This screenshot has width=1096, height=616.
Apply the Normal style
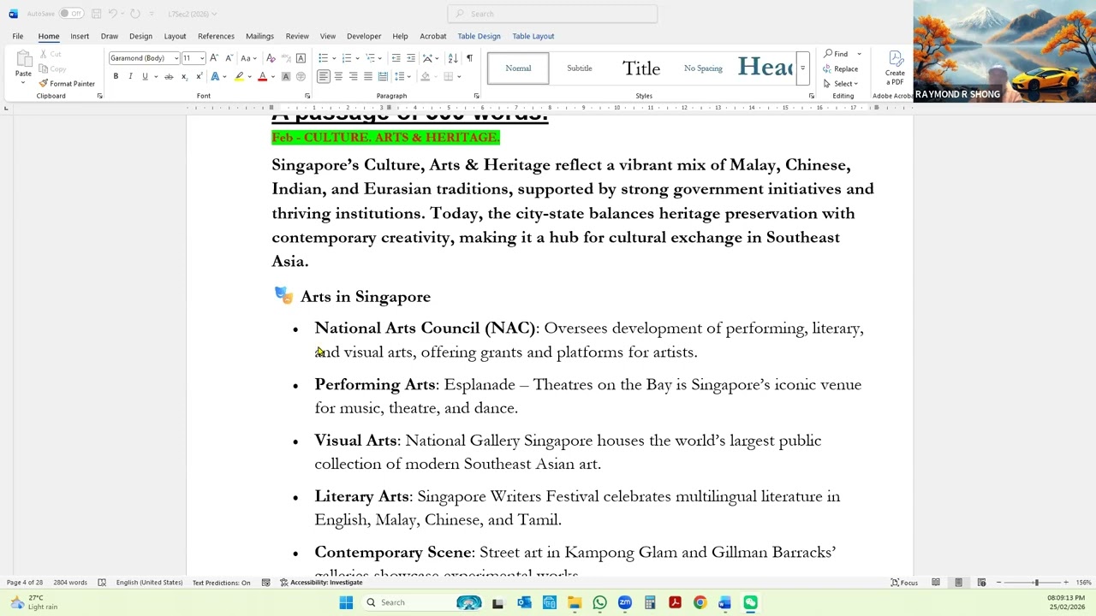pyautogui.click(x=518, y=68)
